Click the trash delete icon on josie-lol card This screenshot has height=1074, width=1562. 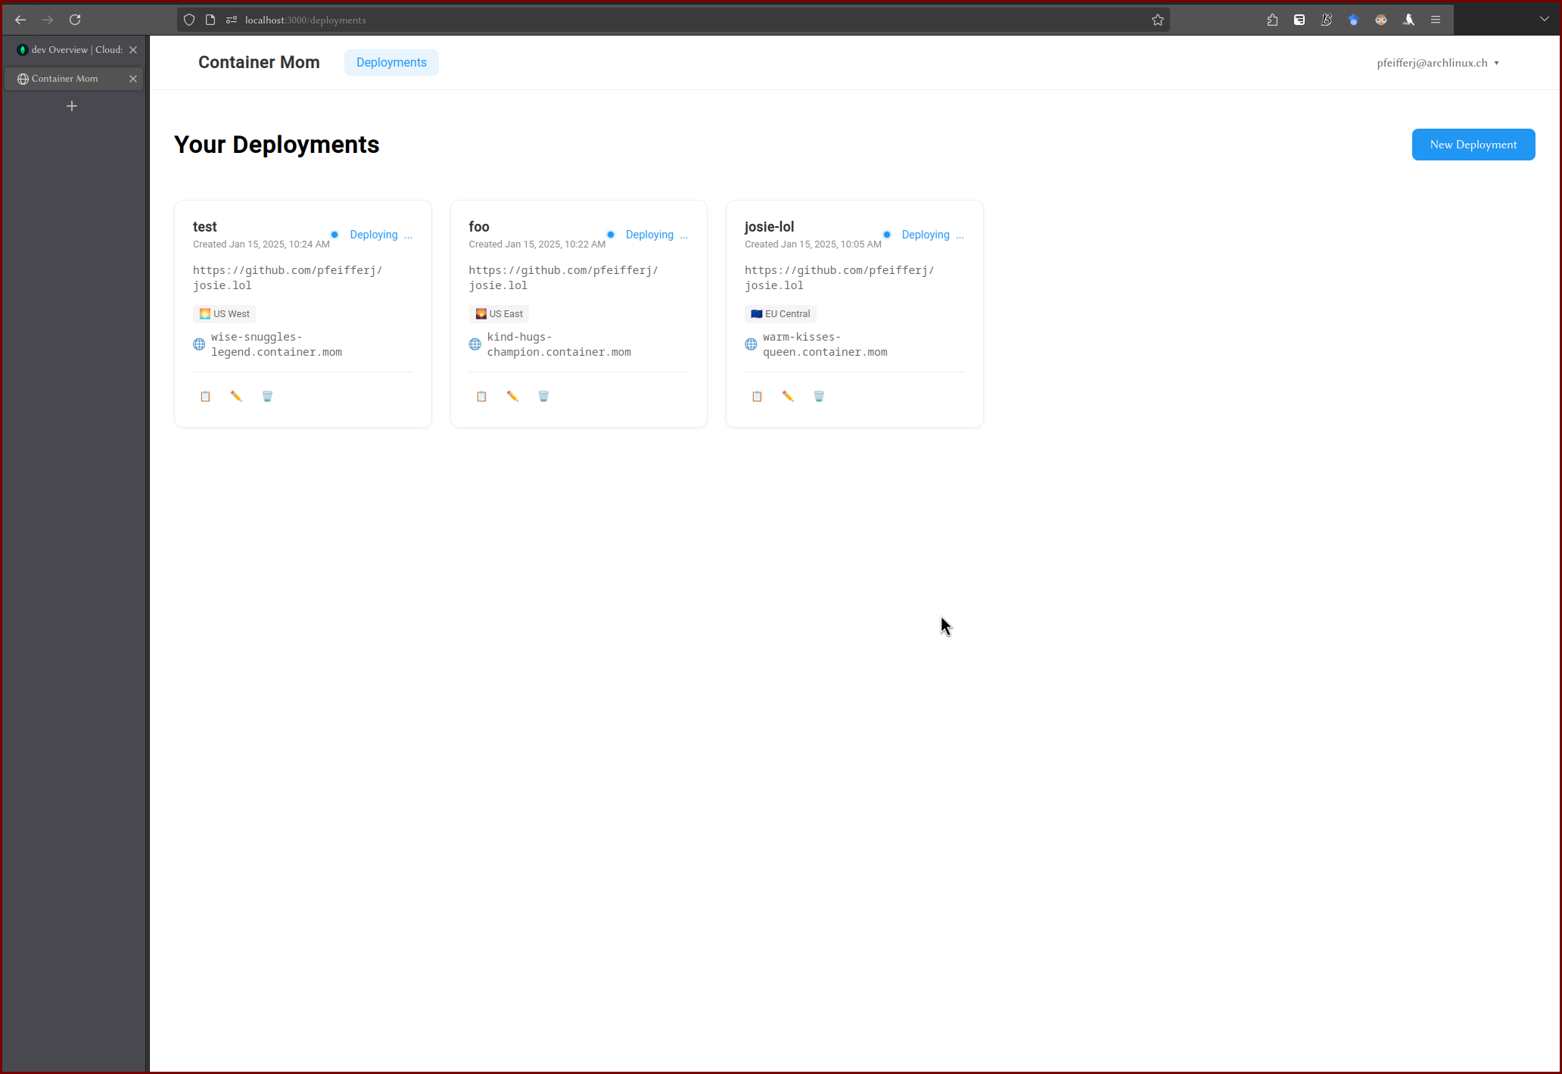click(819, 397)
